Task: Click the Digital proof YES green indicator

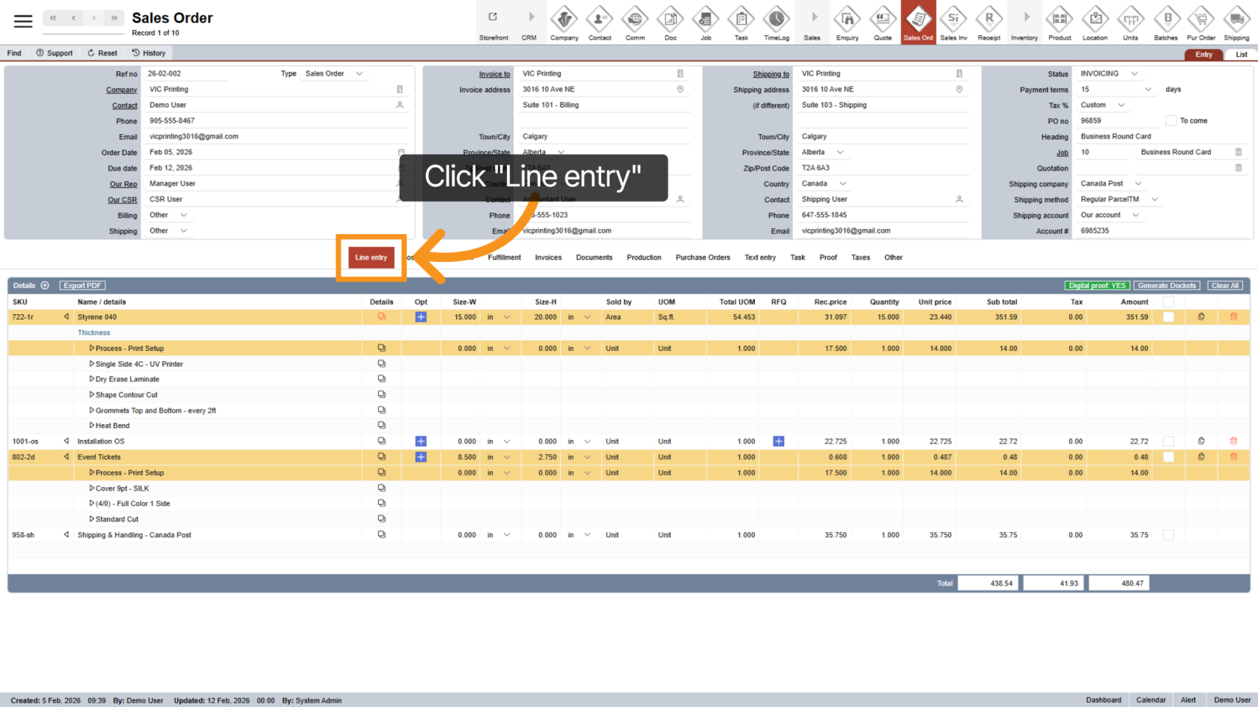Action: click(1097, 286)
